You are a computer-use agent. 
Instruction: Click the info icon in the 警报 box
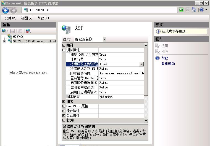[x=158, y=31]
